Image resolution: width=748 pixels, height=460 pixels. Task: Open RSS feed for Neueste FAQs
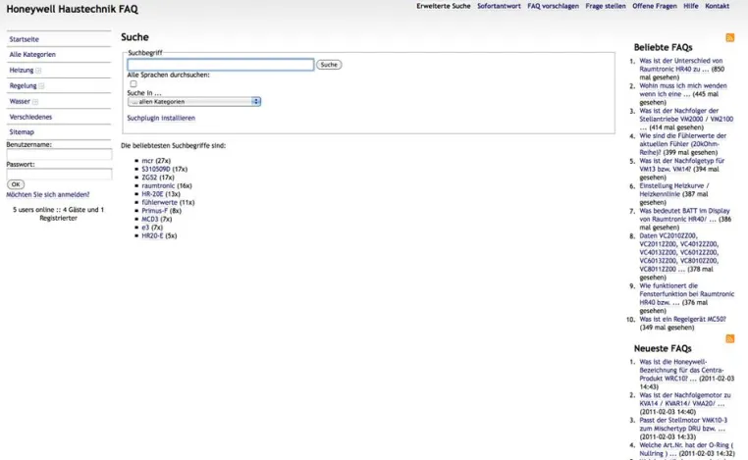pos(730,338)
